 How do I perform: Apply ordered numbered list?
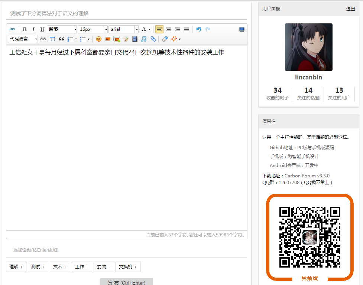tap(70, 39)
